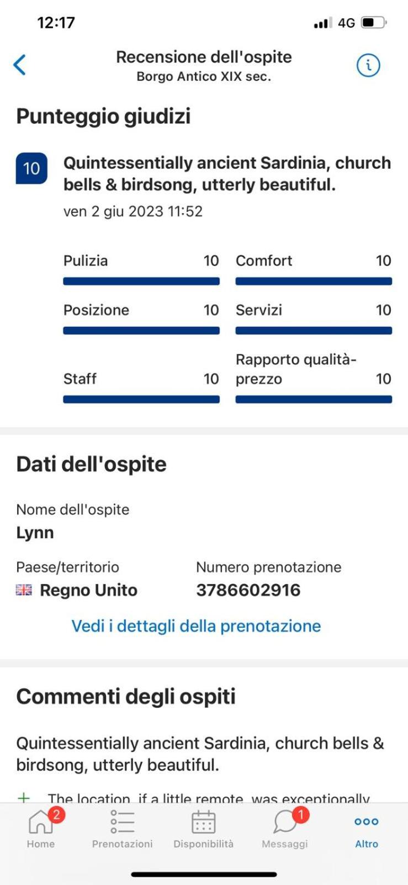Image resolution: width=408 pixels, height=885 pixels.
Task: Switch to the Prenotazioni tab label
Action: (x=122, y=844)
